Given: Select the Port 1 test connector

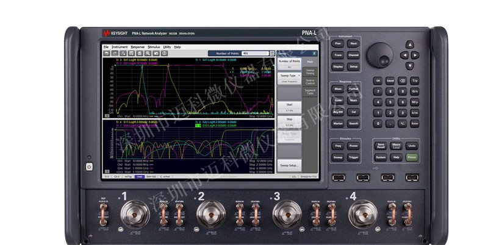Looking at the screenshot, I should [x=135, y=215].
